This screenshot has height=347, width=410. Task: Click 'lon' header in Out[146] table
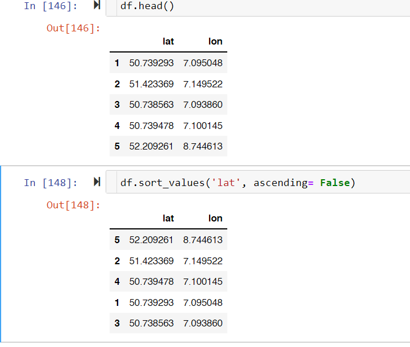pyautogui.click(x=215, y=41)
